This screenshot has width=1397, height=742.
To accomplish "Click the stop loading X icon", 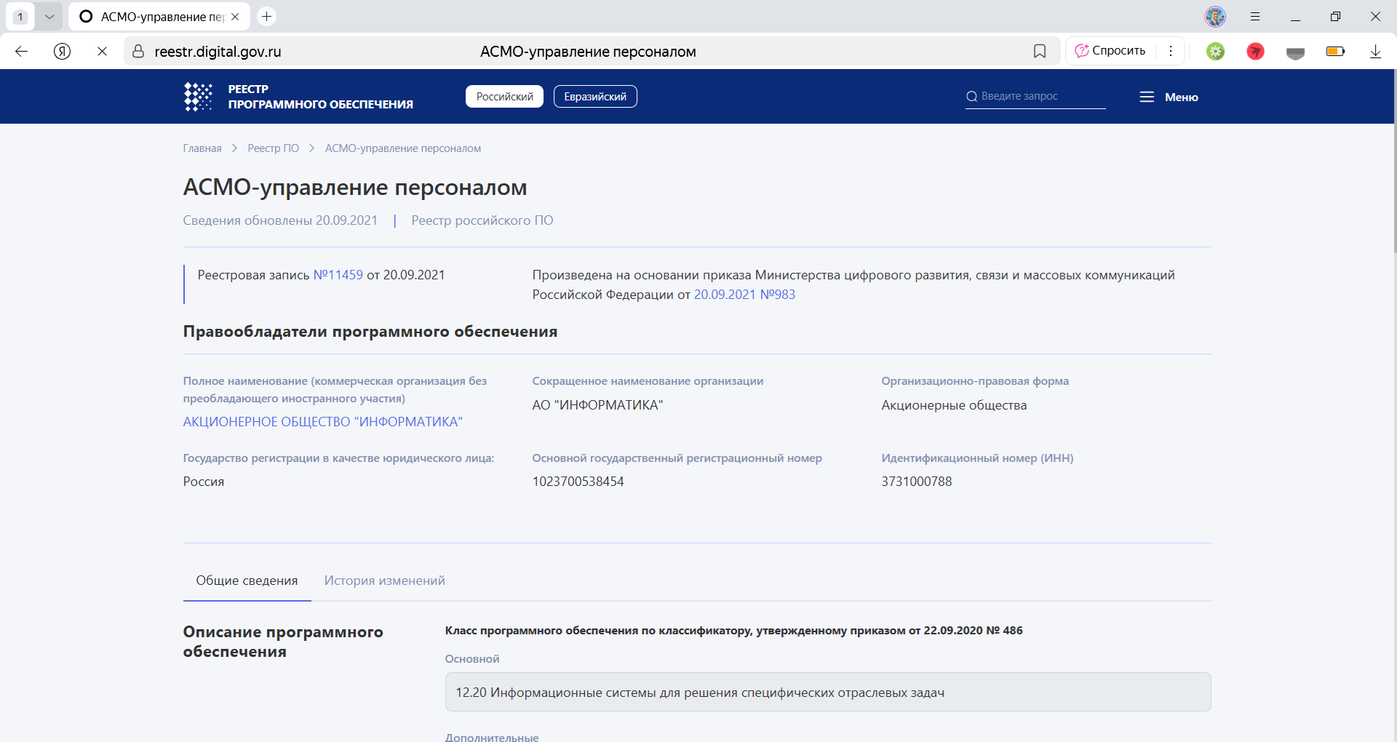I will pos(102,51).
